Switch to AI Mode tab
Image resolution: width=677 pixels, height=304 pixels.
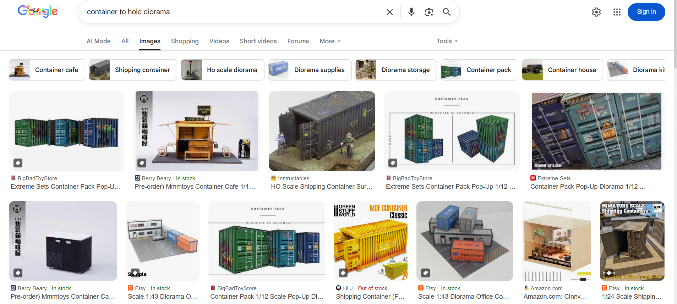99,41
